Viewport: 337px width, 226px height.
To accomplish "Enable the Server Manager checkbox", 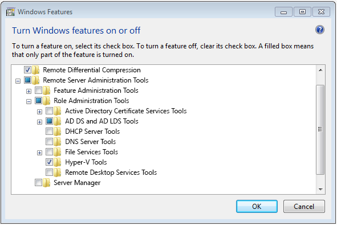I will coord(38,182).
